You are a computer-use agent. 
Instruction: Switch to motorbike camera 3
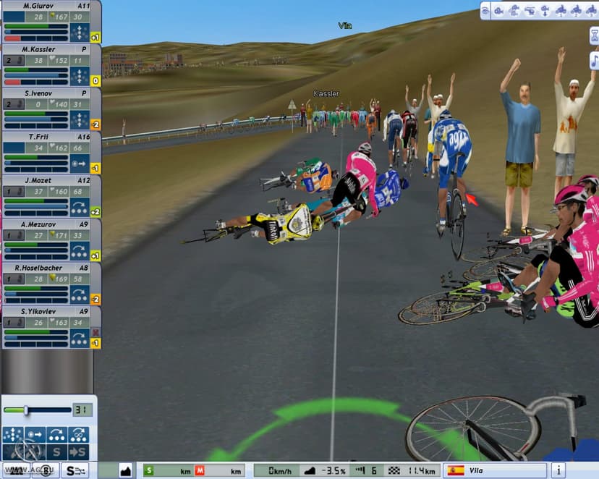click(x=591, y=11)
